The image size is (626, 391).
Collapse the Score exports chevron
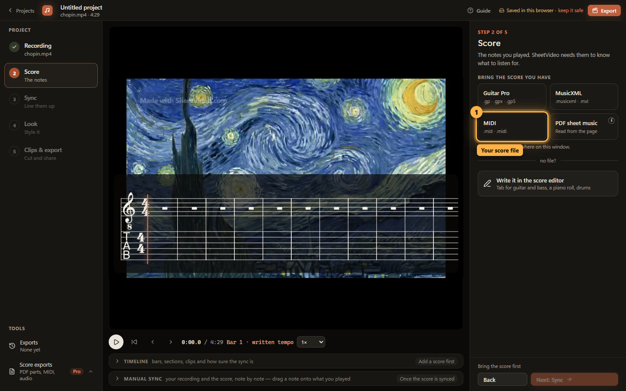[91, 371]
